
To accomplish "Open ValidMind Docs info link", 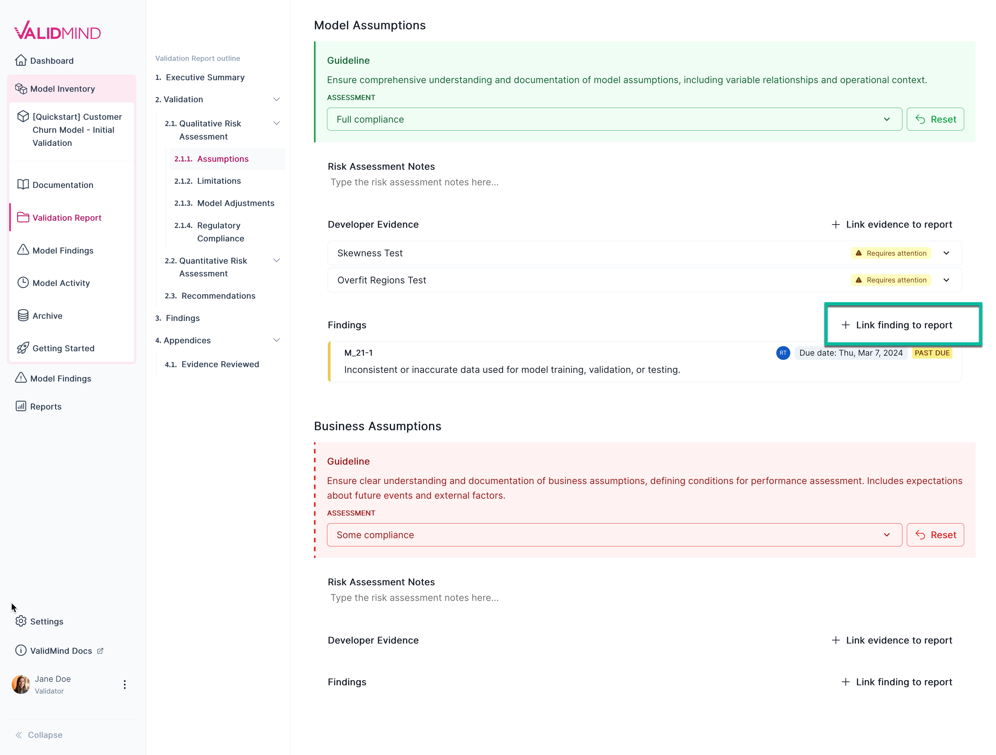I will coord(21,650).
